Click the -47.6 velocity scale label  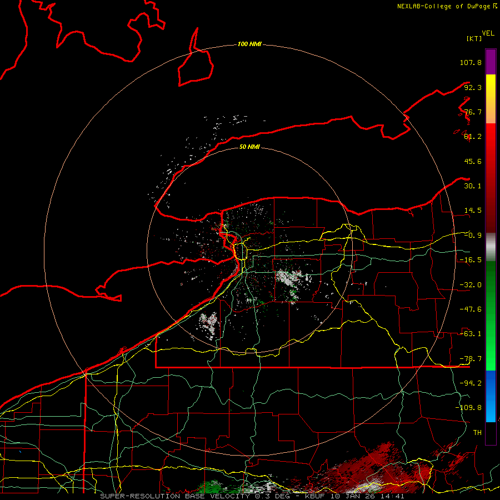471,309
